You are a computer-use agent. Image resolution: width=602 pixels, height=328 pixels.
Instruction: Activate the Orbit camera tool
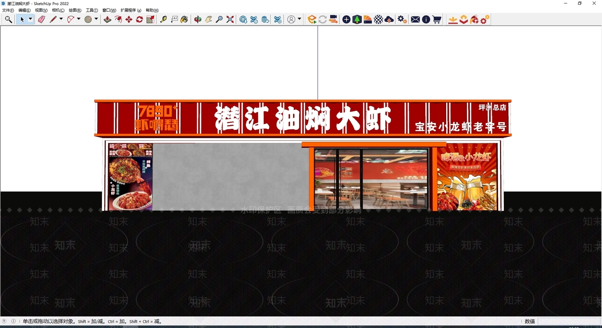[x=198, y=20]
